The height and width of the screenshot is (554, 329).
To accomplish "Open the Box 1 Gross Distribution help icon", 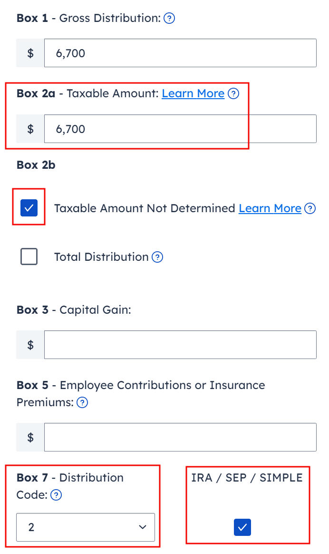I will pos(169,18).
